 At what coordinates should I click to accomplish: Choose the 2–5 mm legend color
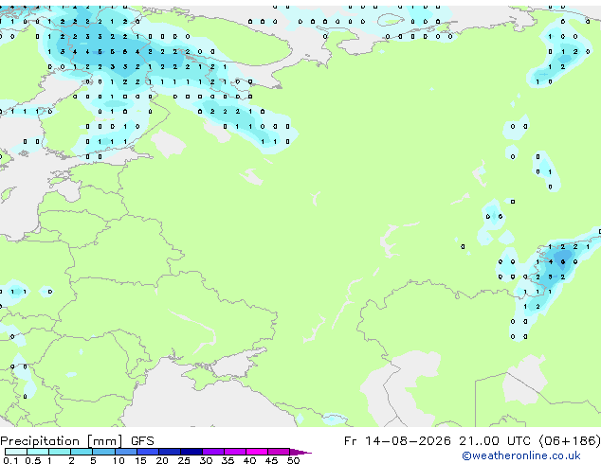click(82, 452)
